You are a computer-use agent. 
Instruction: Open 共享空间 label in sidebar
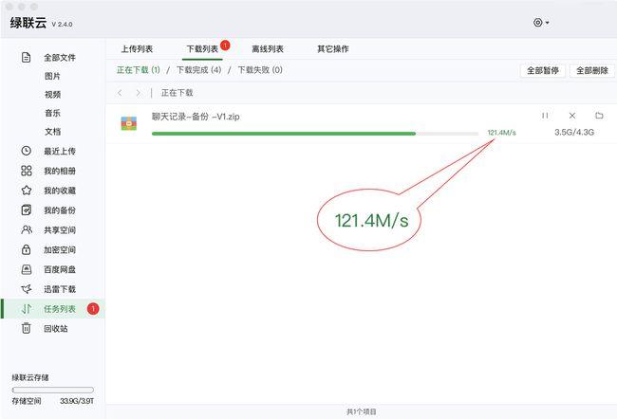tap(60, 230)
